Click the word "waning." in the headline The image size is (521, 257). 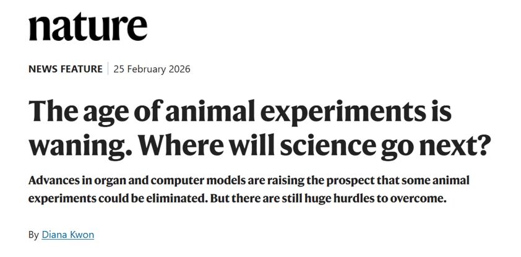79,146
